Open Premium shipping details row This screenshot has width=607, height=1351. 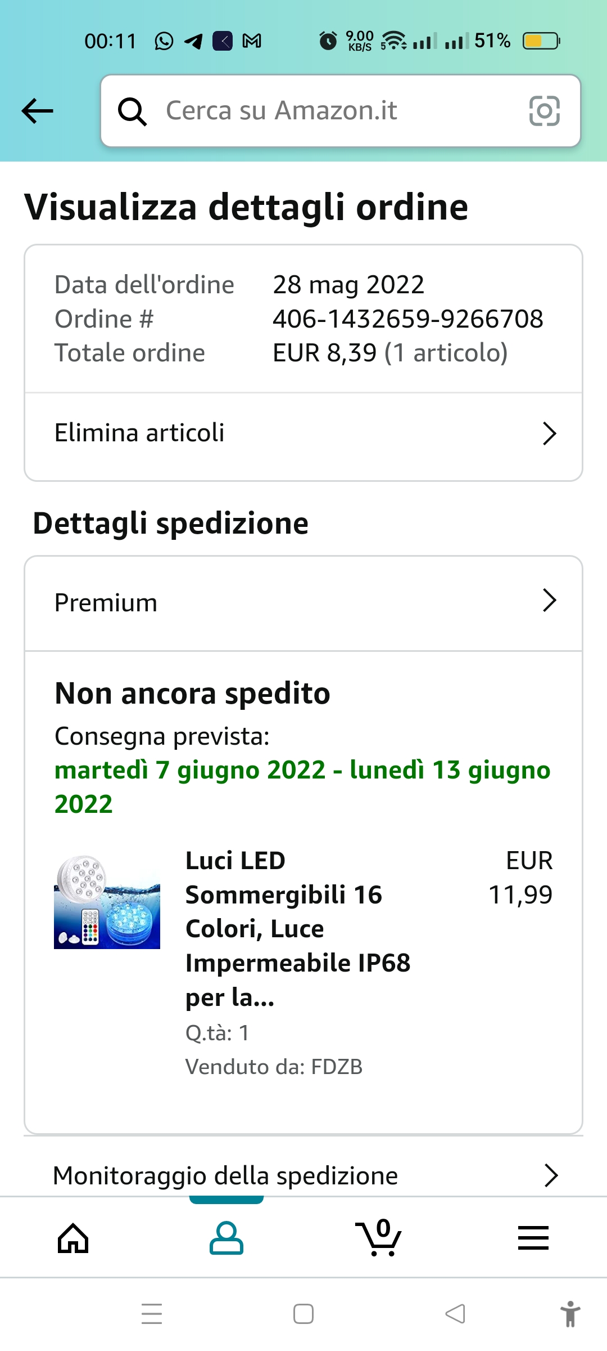pos(303,603)
